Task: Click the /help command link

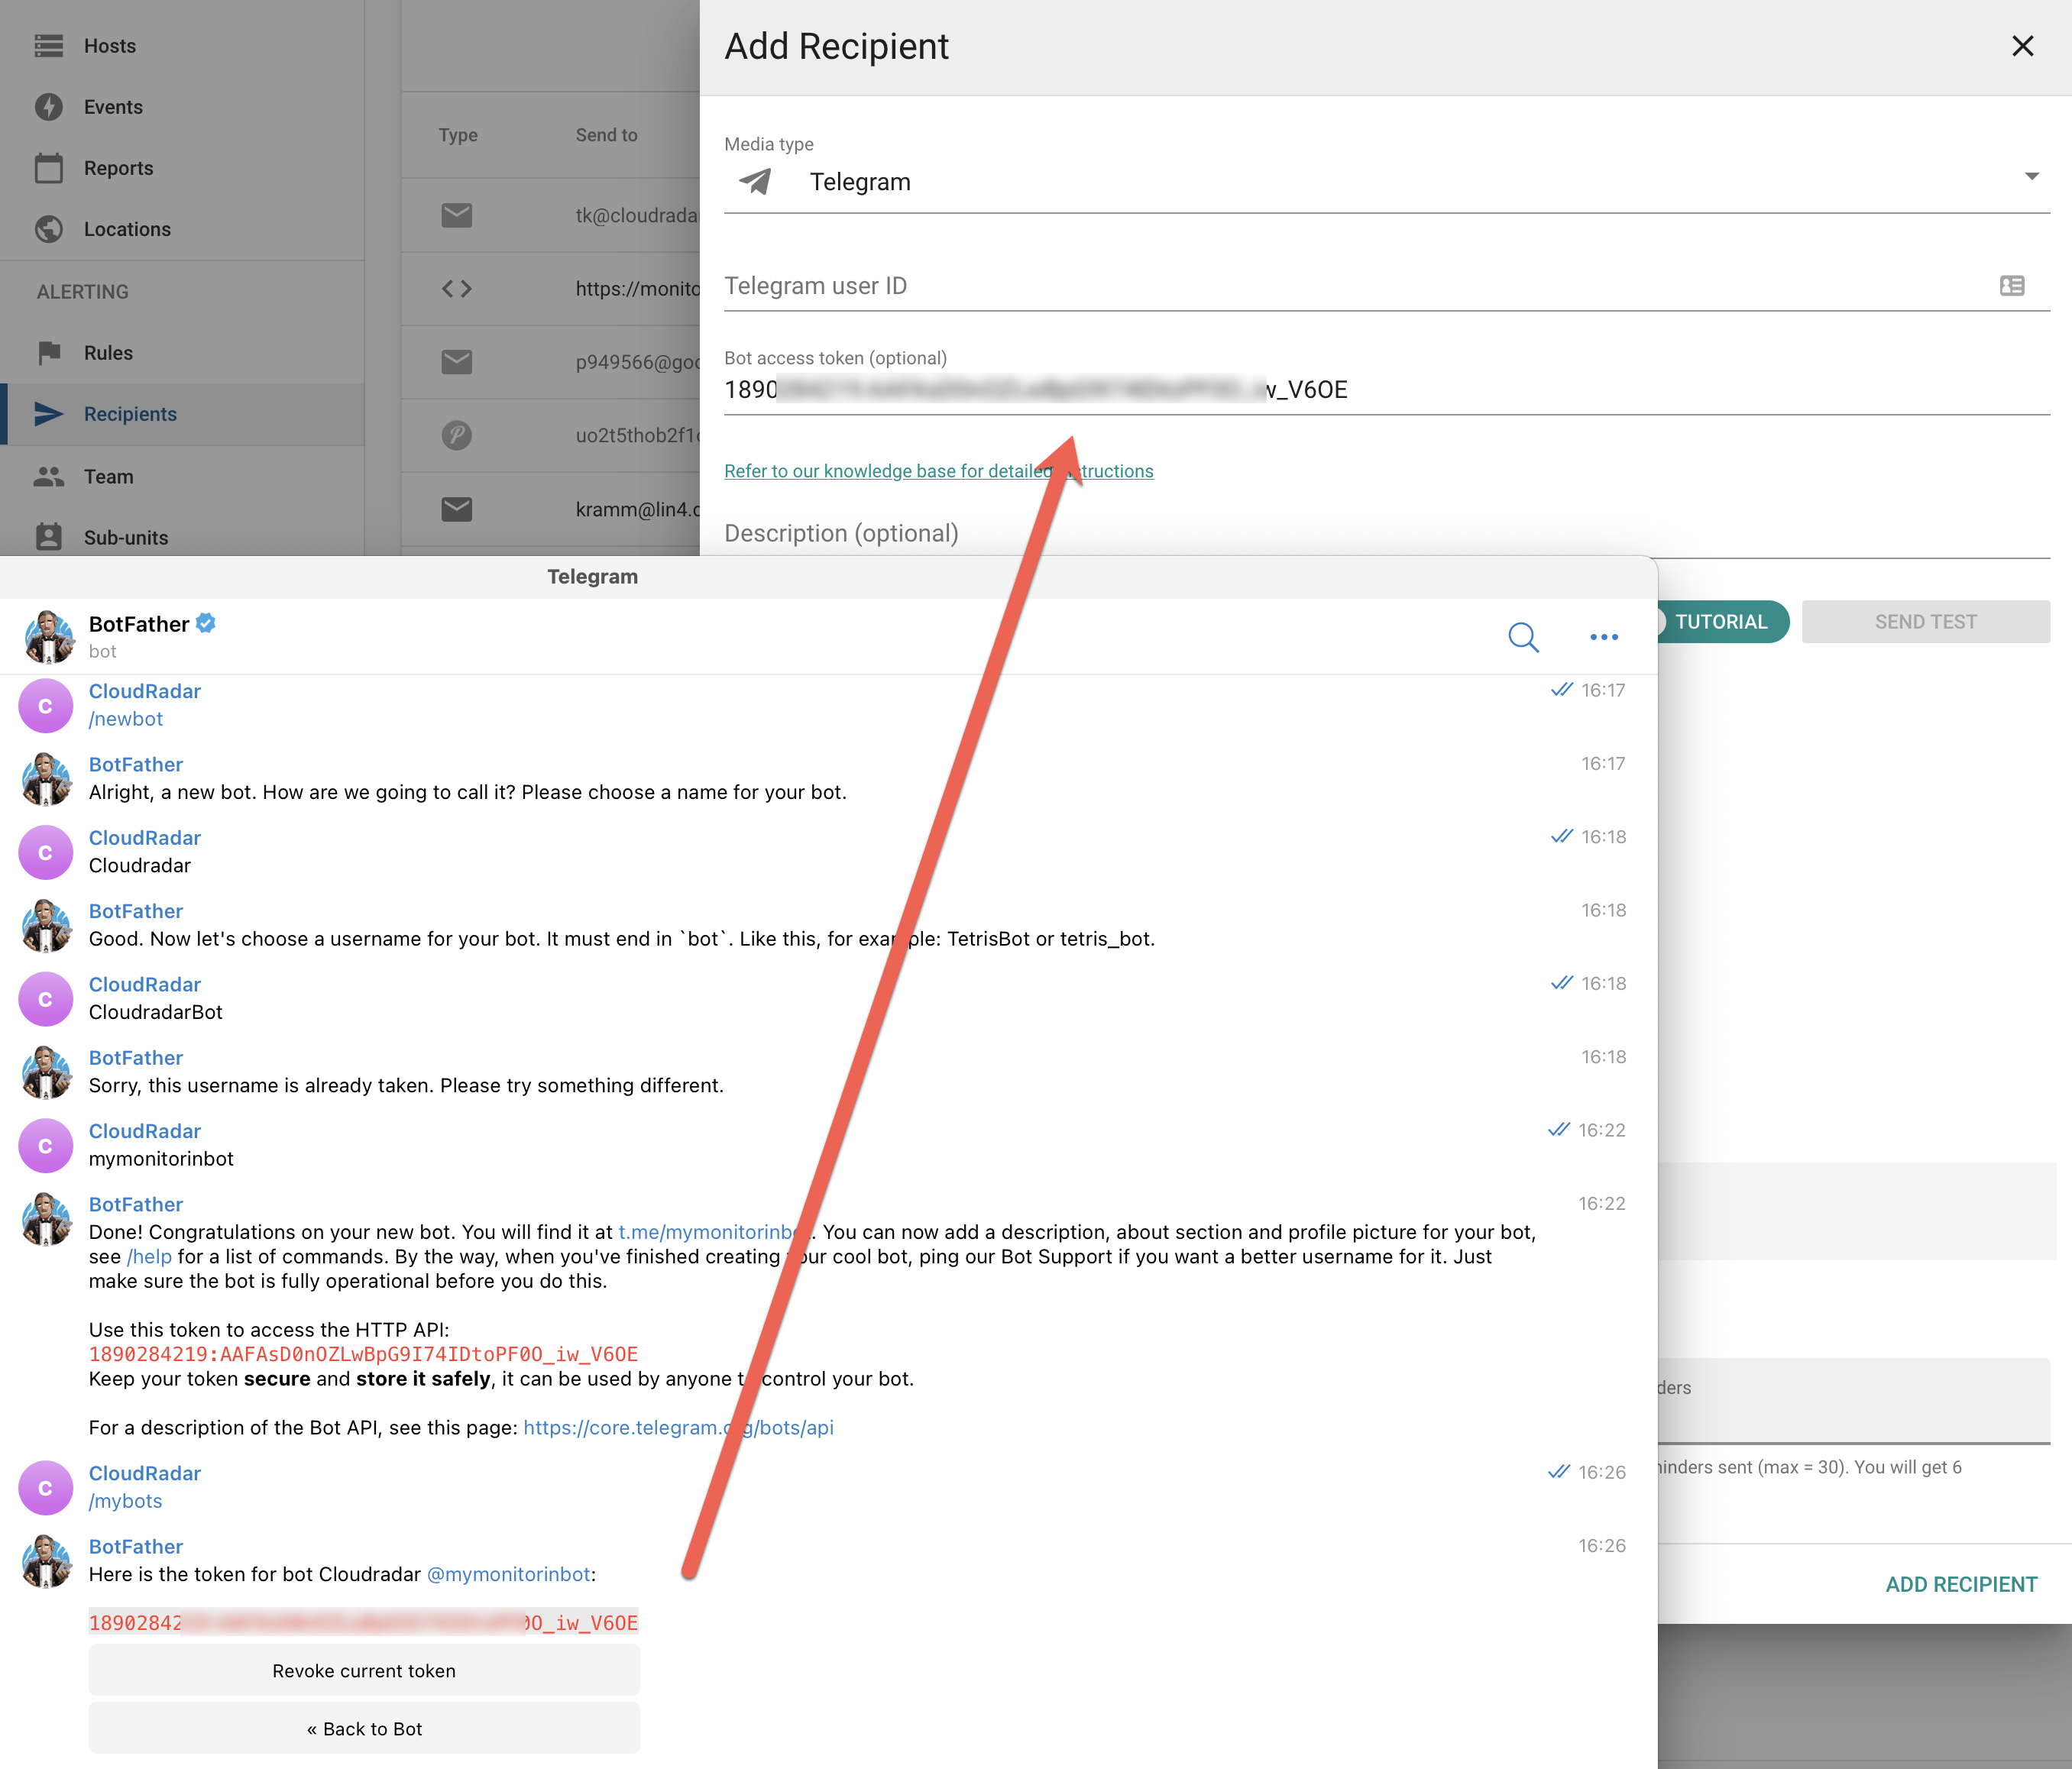Action: coord(149,1257)
